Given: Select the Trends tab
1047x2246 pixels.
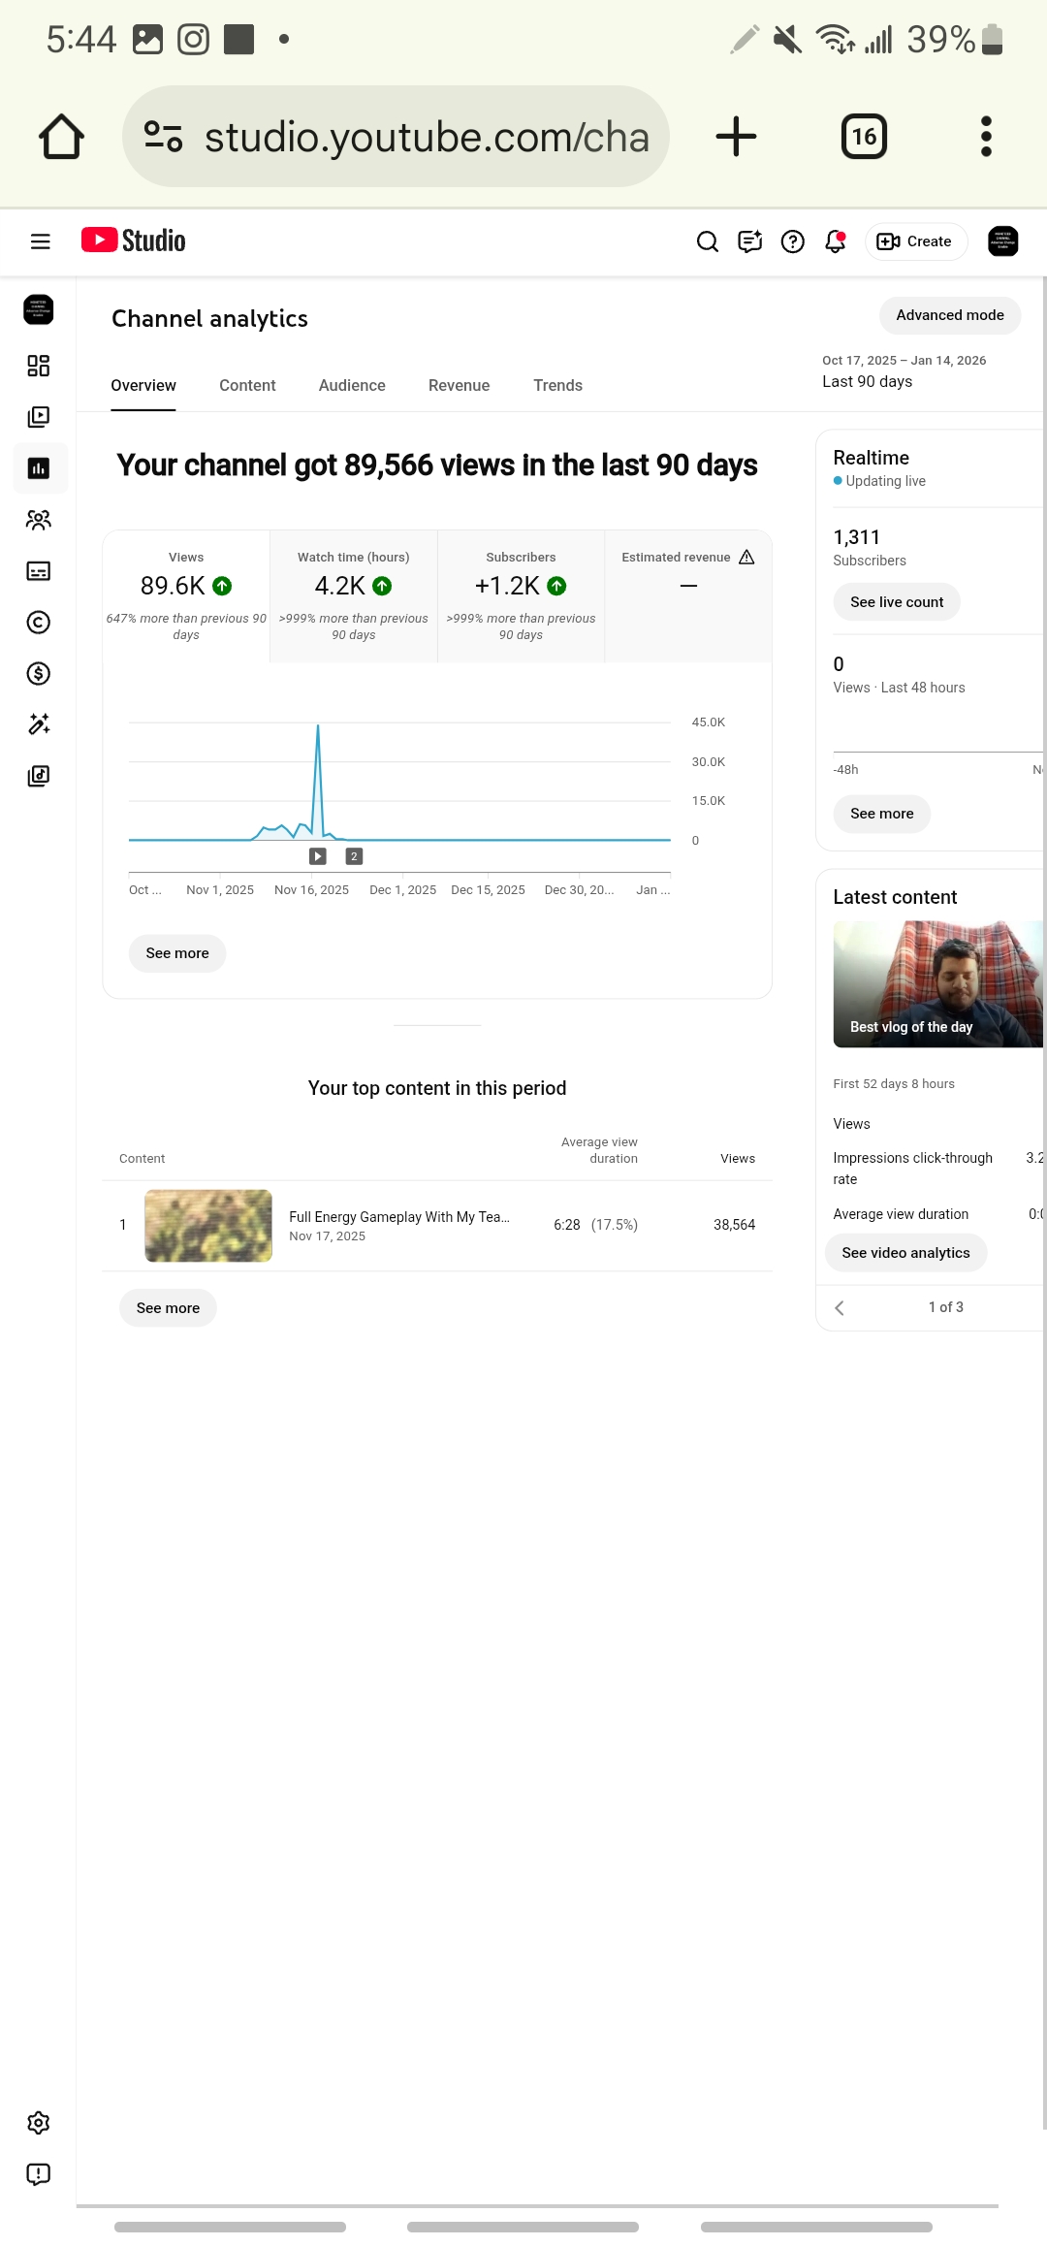Looking at the screenshot, I should click(x=557, y=386).
